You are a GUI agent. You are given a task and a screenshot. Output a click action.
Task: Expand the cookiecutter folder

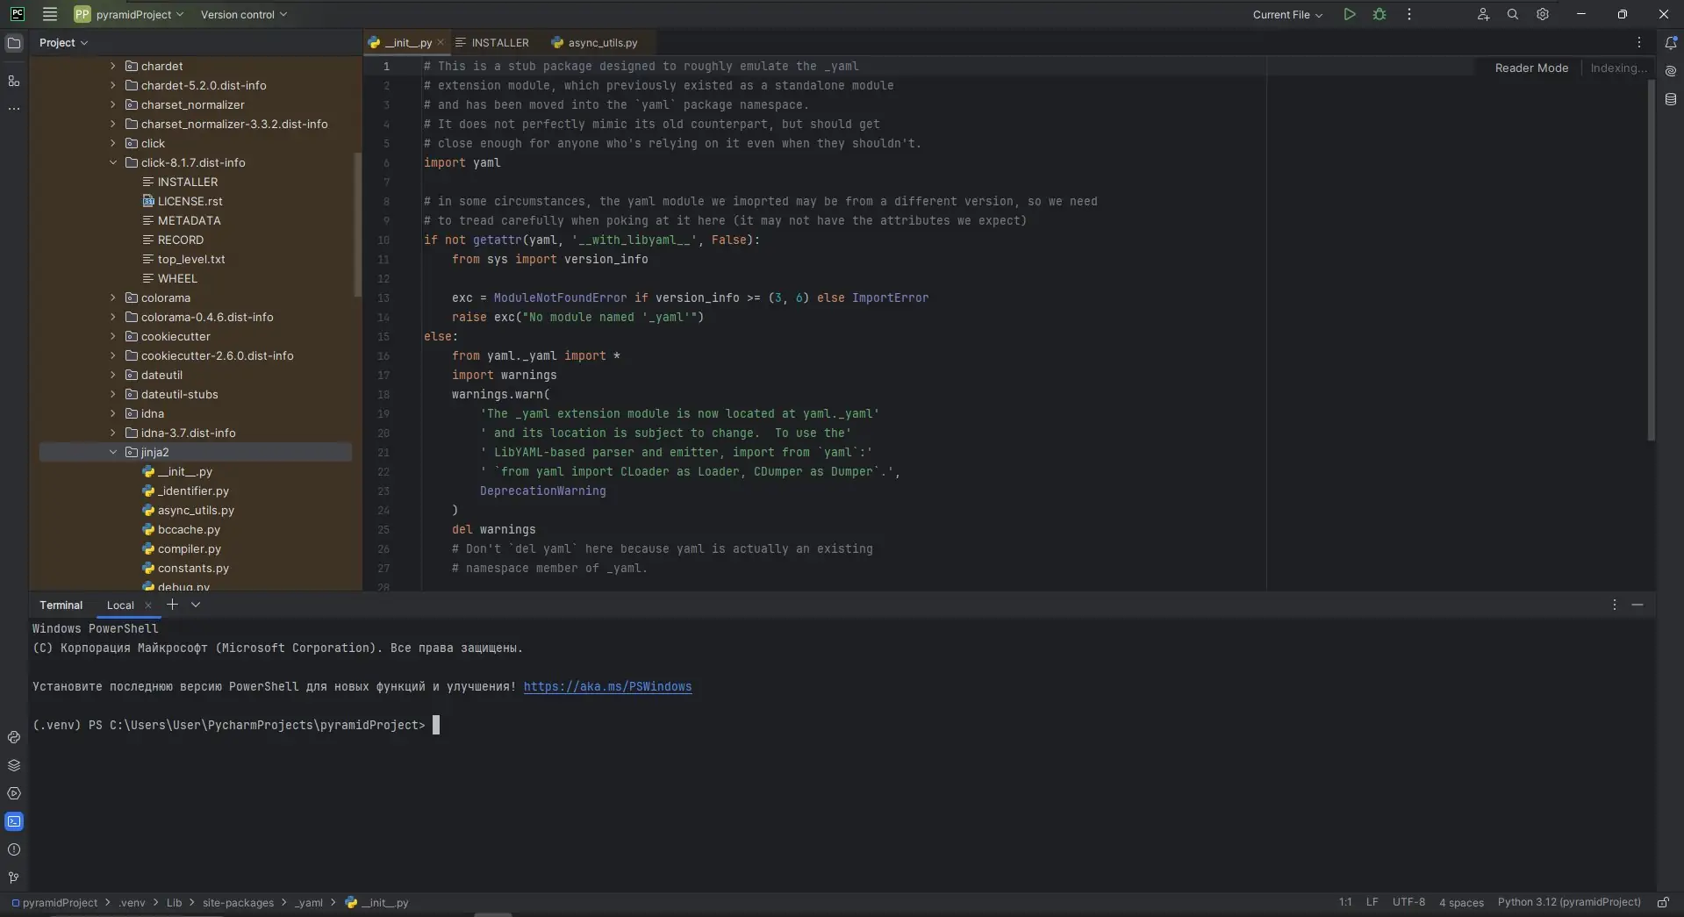[x=112, y=336]
